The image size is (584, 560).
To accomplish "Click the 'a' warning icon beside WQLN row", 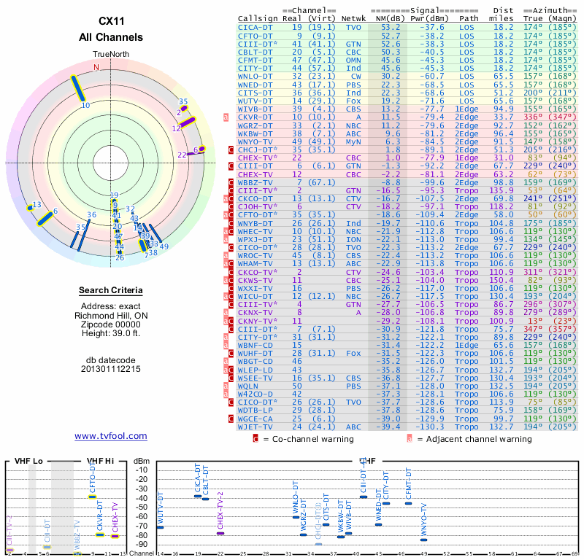I will [226, 386].
